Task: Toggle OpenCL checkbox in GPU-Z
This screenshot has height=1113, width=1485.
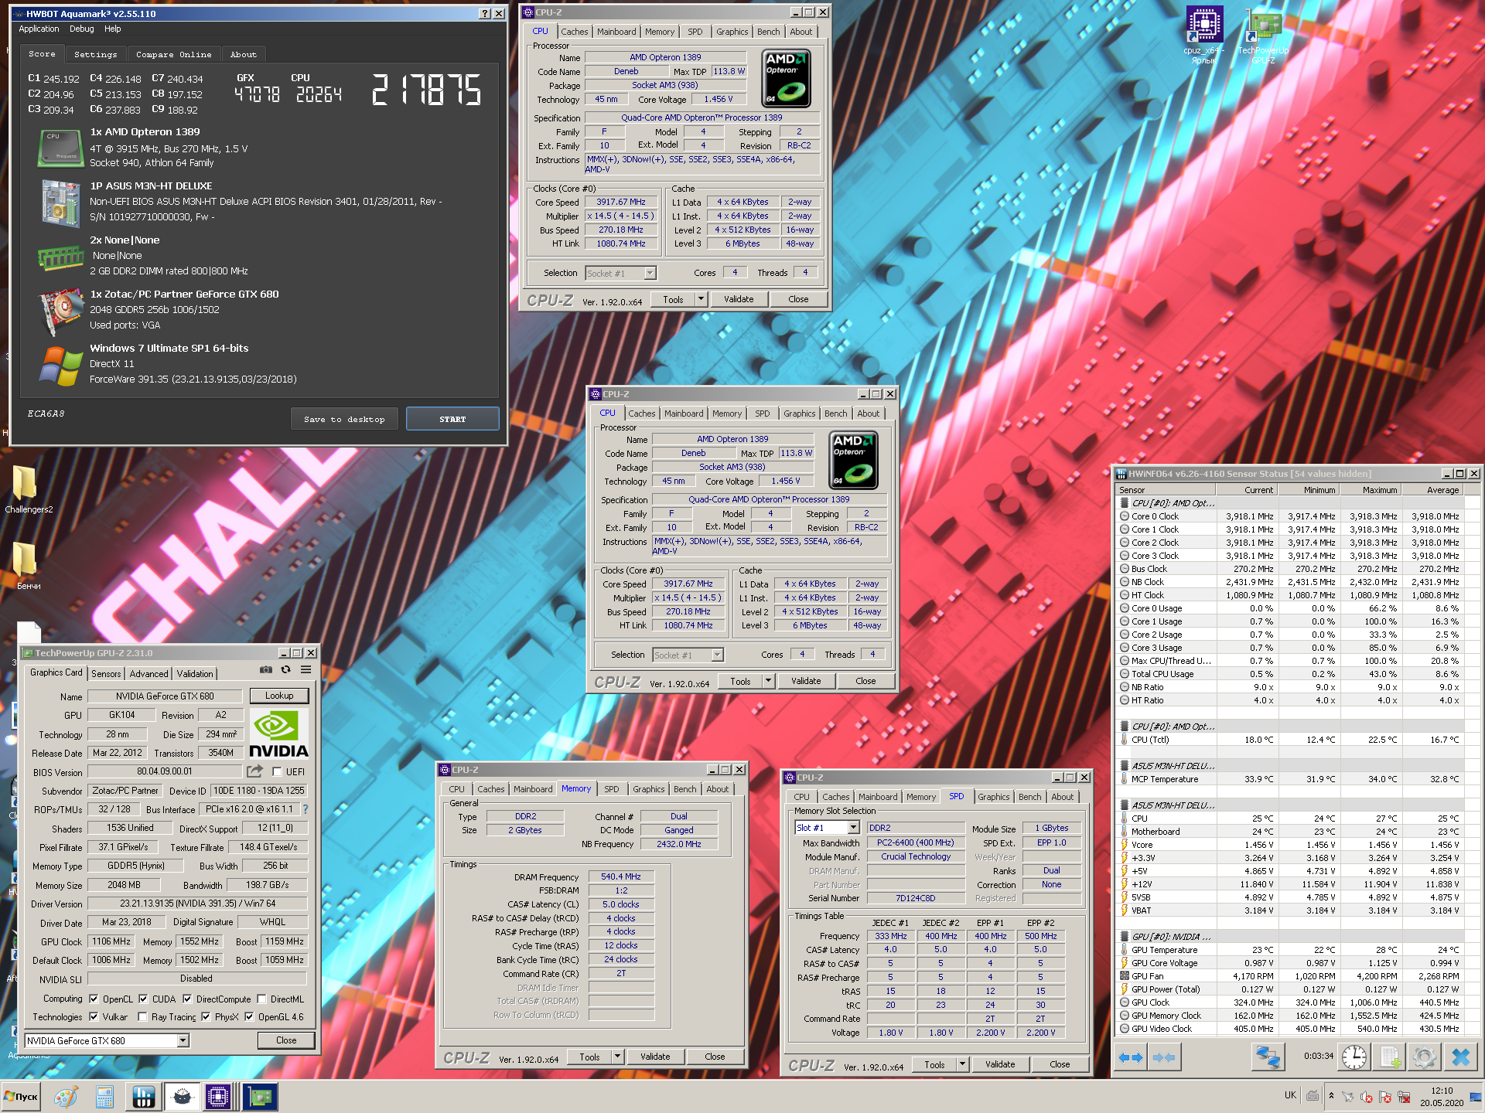Action: [94, 999]
